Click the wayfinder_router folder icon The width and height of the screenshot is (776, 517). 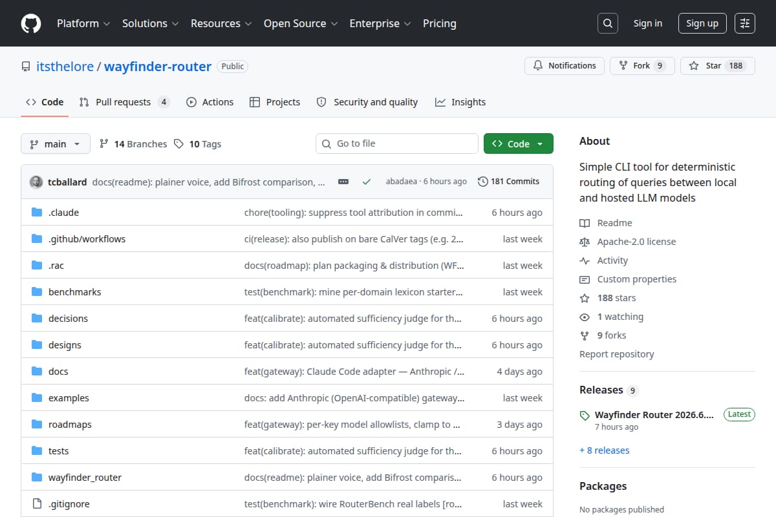click(37, 478)
